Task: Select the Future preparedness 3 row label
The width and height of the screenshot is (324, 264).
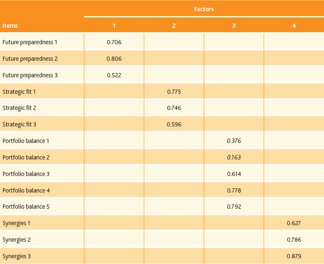Action: (x=30, y=75)
